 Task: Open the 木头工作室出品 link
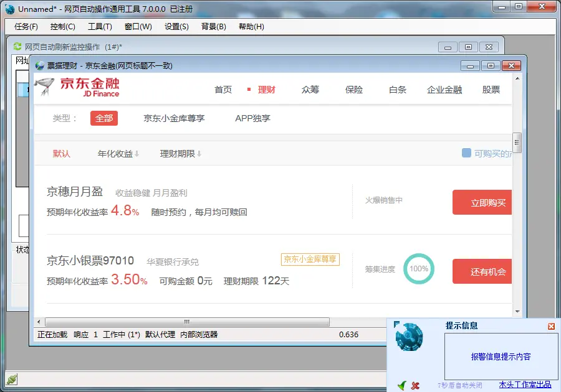pos(525,385)
